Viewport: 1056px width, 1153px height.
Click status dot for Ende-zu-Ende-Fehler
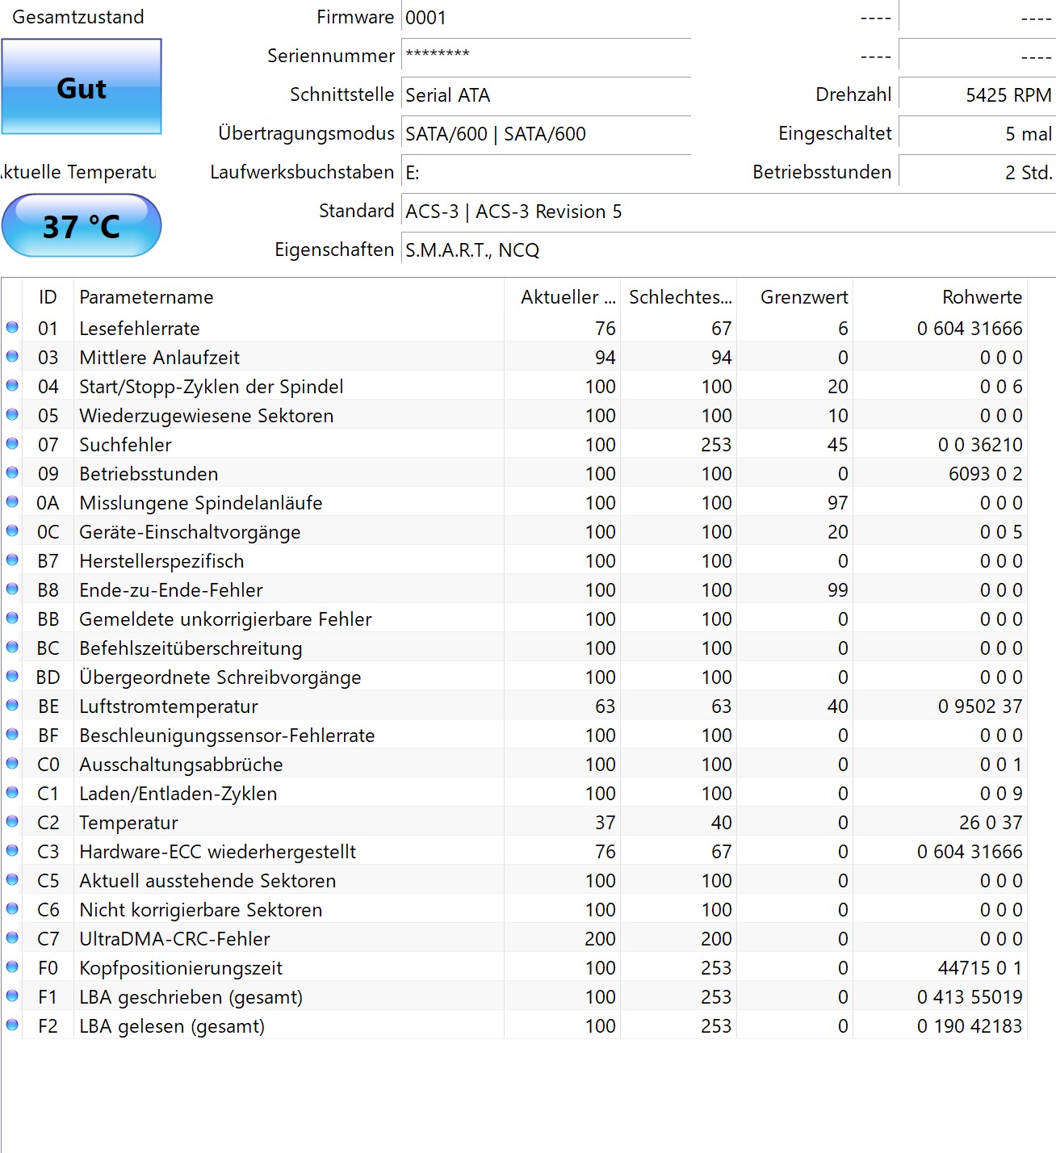[x=12, y=589]
